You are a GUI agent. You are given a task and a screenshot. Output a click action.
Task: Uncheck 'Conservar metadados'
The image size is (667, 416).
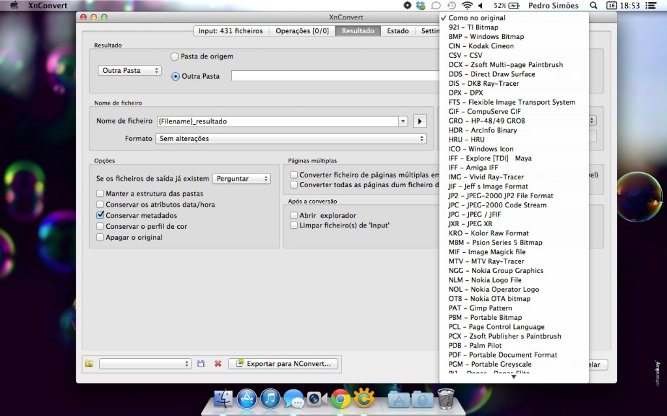point(100,215)
